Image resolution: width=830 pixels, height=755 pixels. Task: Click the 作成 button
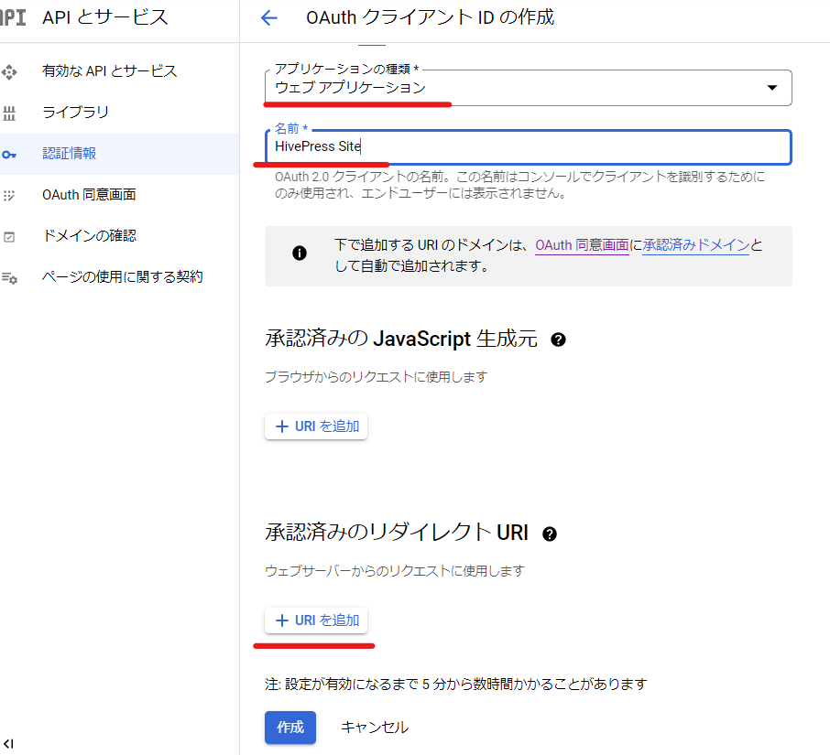290,728
